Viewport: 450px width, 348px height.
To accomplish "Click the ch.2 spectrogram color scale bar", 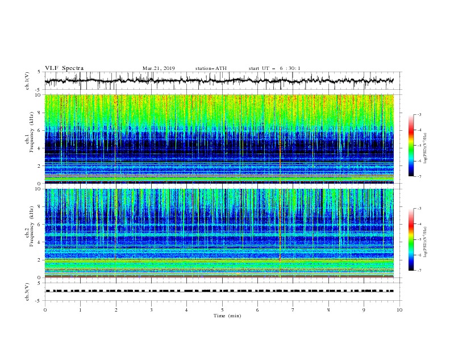I will (x=411, y=239).
